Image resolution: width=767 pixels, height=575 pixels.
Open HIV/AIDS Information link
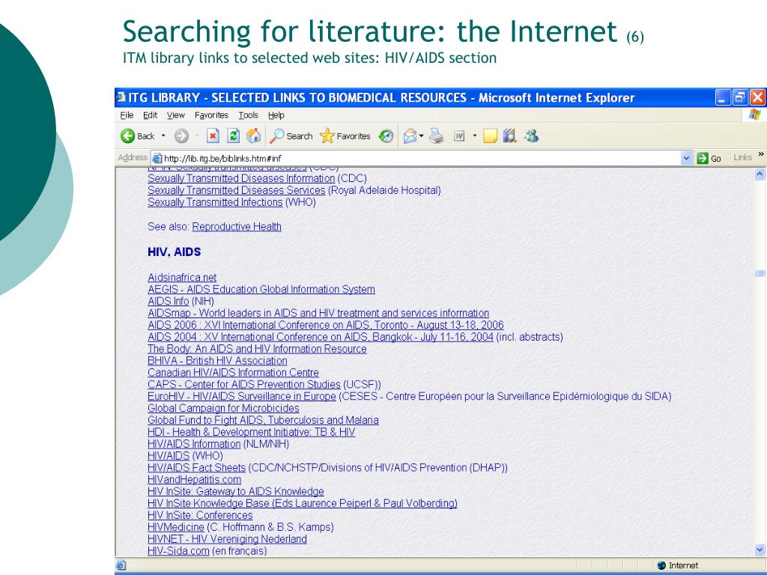pyautogui.click(x=194, y=444)
